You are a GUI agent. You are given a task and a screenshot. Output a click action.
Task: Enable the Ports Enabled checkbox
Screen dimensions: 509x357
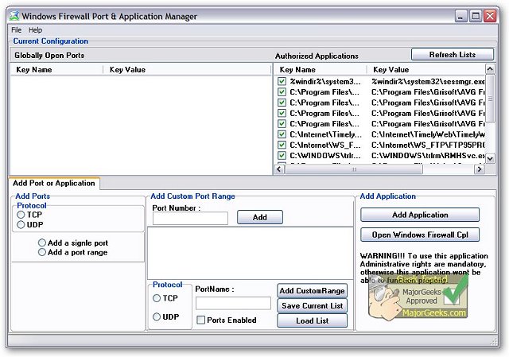201,320
